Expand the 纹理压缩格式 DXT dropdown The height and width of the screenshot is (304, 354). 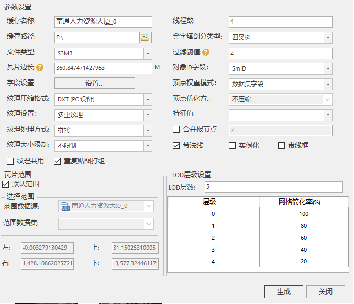[x=148, y=100]
